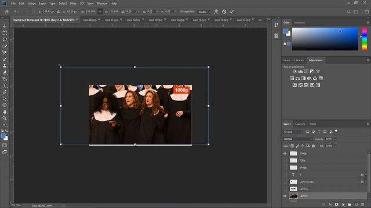Image resolution: width=371 pixels, height=208 pixels.
Task: Select the Rectangular Marquee tool
Action: (5, 33)
